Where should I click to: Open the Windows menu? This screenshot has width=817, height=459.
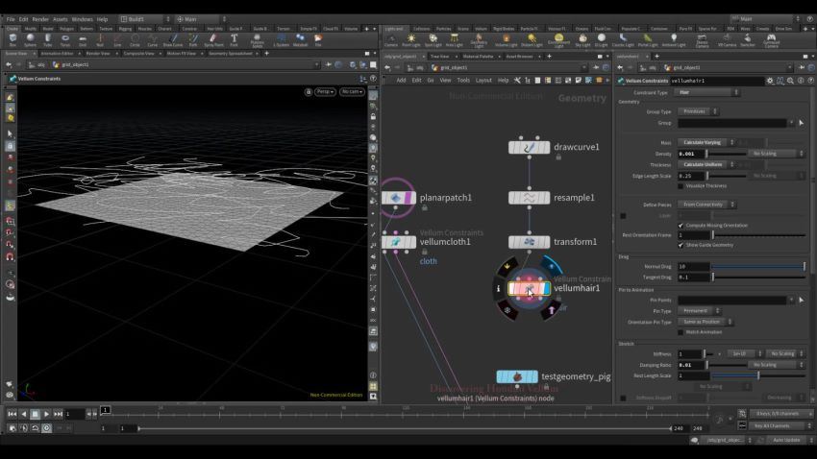click(82, 19)
